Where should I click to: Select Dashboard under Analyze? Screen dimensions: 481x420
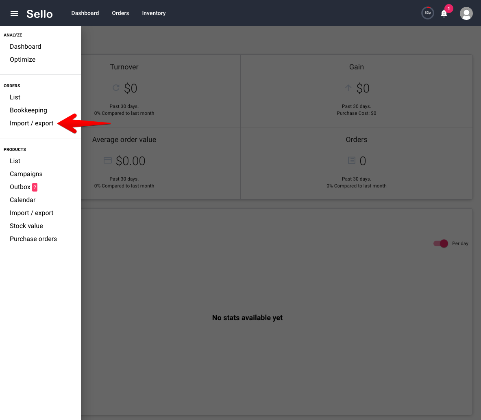pos(26,47)
